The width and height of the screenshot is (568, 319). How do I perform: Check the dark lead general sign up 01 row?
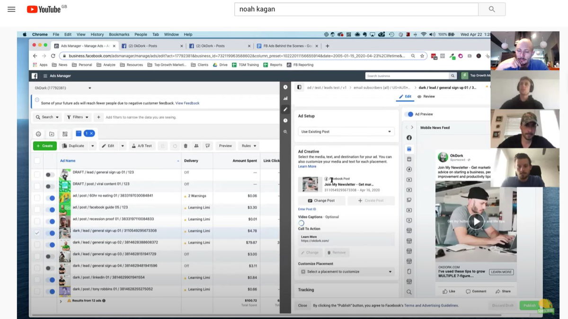point(36,233)
